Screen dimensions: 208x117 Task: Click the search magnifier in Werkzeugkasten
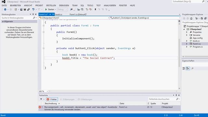[x=34, y=18]
